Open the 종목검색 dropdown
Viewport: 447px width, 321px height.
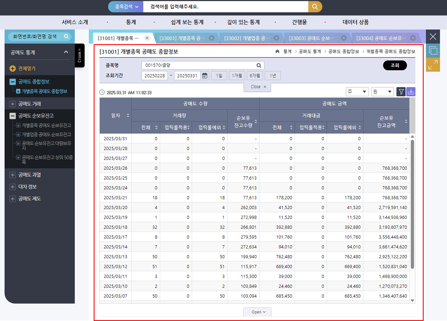(126, 7)
